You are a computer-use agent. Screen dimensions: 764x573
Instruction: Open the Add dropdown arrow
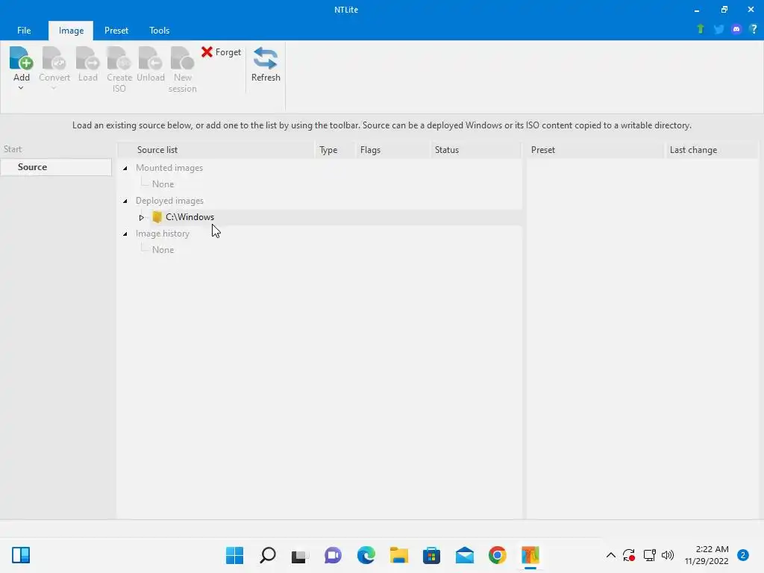coord(21,88)
